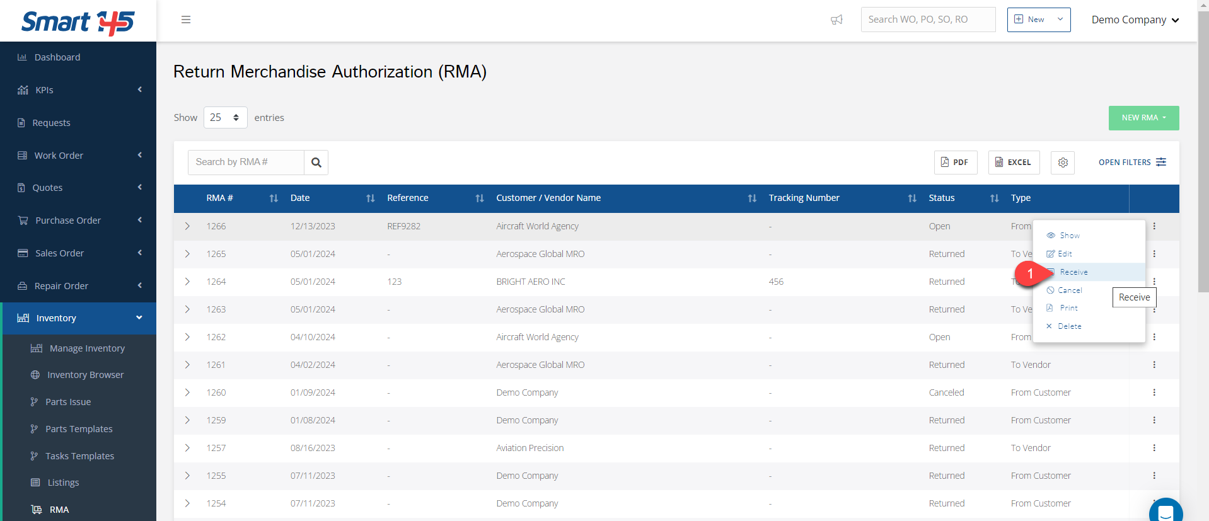This screenshot has height=521, width=1209.
Task: Open the NEW RMA dropdown
Action: (x=1143, y=118)
